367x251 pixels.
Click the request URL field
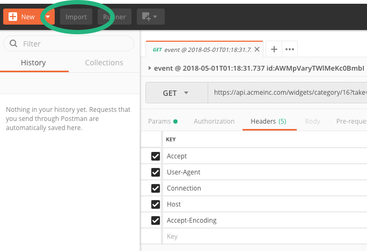click(x=288, y=93)
